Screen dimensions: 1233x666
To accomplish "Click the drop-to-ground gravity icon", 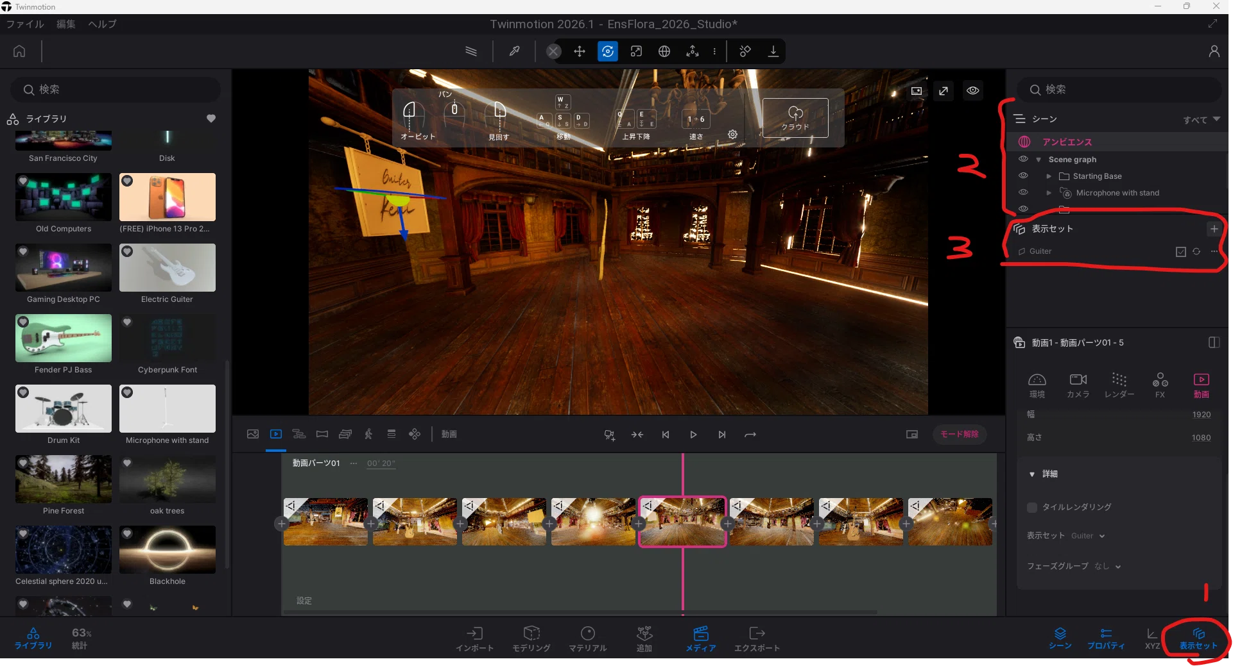I will click(773, 51).
